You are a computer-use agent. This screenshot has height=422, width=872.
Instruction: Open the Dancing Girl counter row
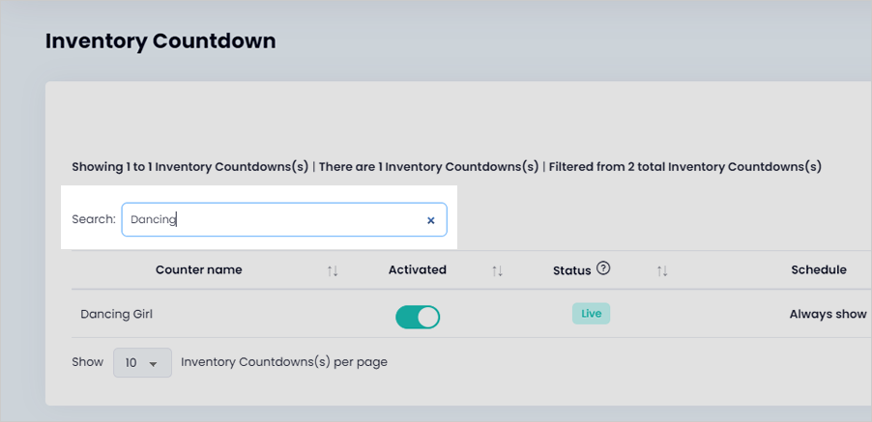point(116,314)
